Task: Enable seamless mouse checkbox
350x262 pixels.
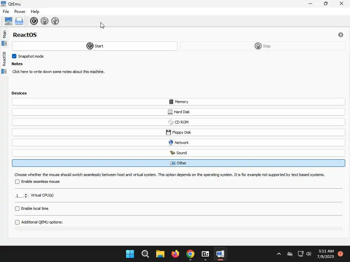Action: tap(17, 181)
